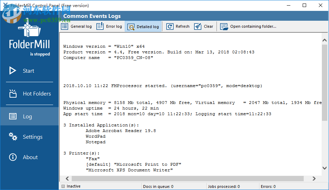Viewport: 329px width, 190px height.
Task: Click the horizontal scroll left arrow
Action: click(x=67, y=178)
